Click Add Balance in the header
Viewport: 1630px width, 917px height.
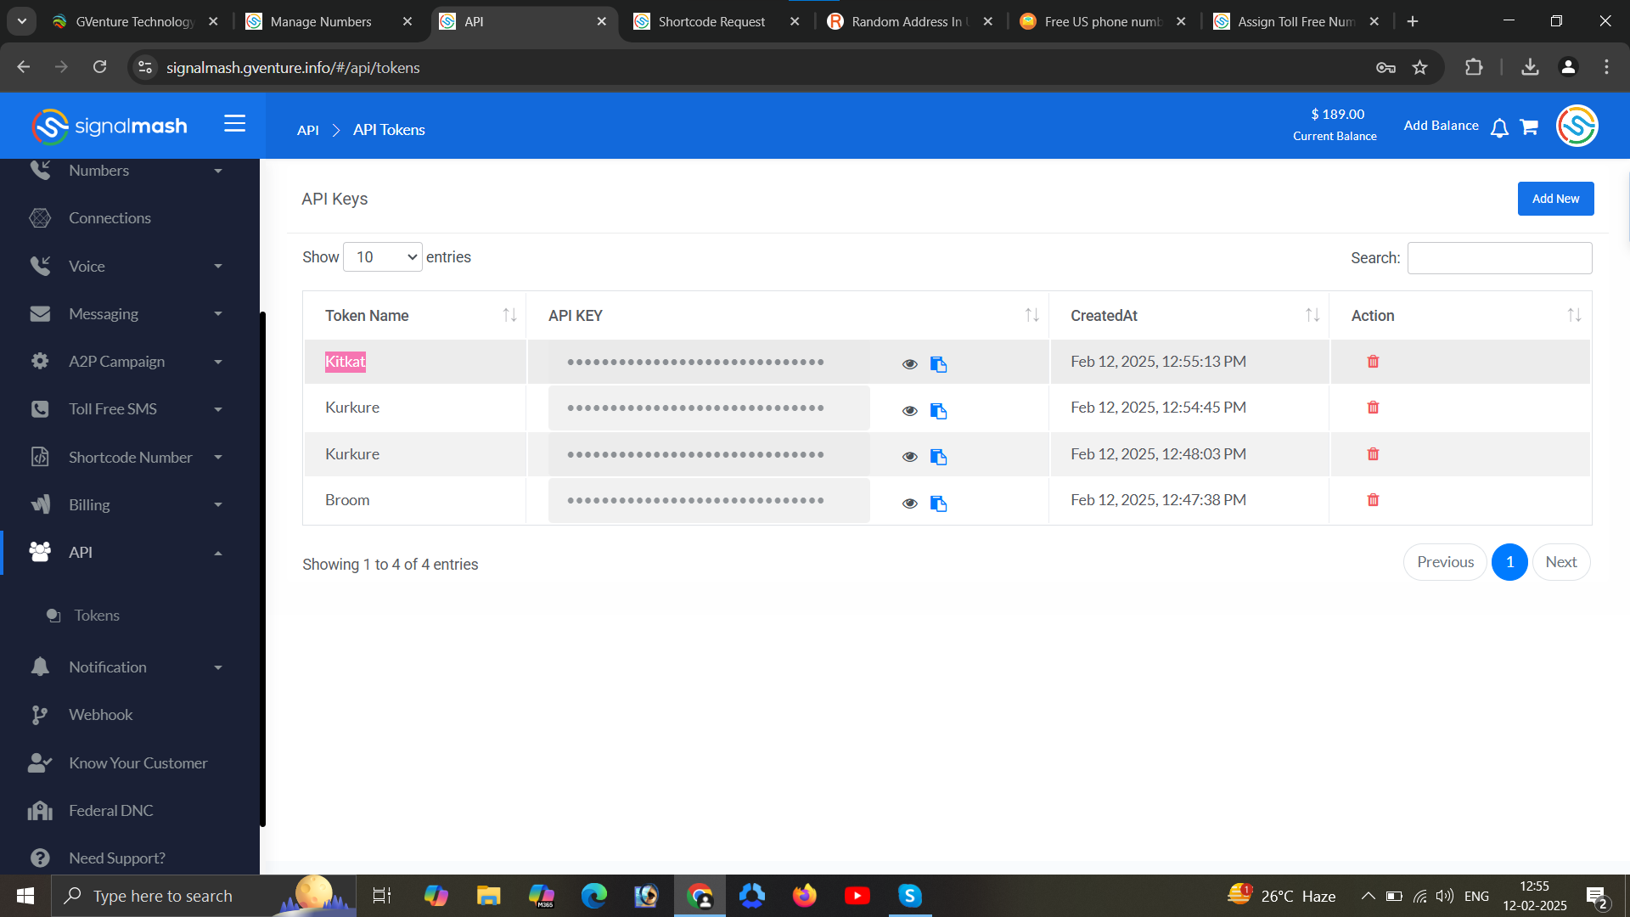pyautogui.click(x=1441, y=126)
